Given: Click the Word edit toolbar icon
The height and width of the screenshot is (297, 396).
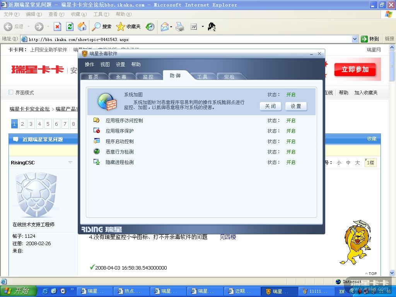Looking at the screenshot, I should point(194,27).
